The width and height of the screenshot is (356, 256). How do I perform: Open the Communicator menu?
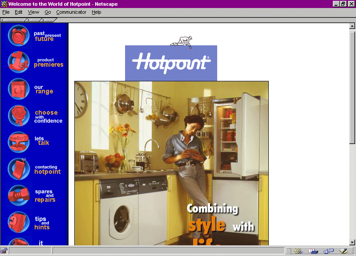point(71,12)
